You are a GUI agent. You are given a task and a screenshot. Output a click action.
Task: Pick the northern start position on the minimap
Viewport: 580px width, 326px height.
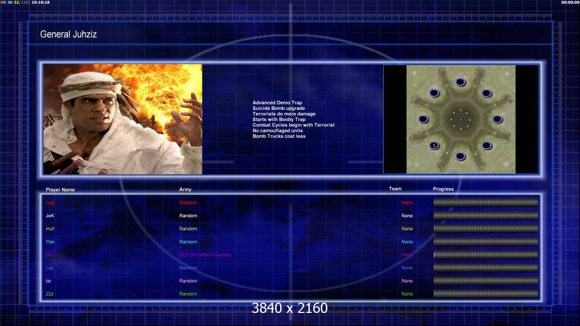coord(460,82)
